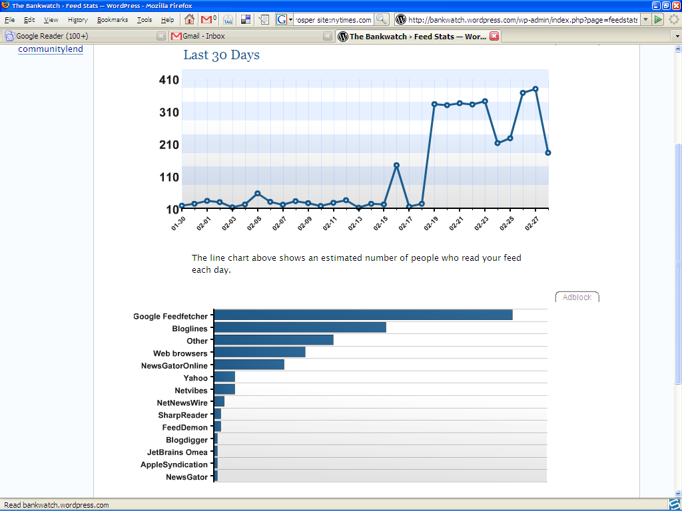Click the Home icon in toolbar
Image resolution: width=682 pixels, height=511 pixels.
click(x=190, y=19)
